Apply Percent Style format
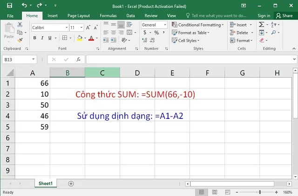Screen dimensions: 298x196 point(156,33)
